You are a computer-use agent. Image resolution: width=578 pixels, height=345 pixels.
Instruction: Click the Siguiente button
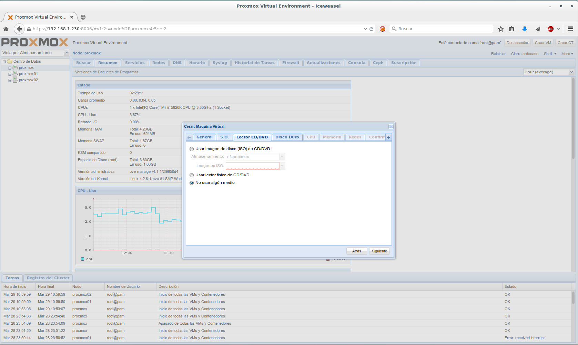(379, 251)
